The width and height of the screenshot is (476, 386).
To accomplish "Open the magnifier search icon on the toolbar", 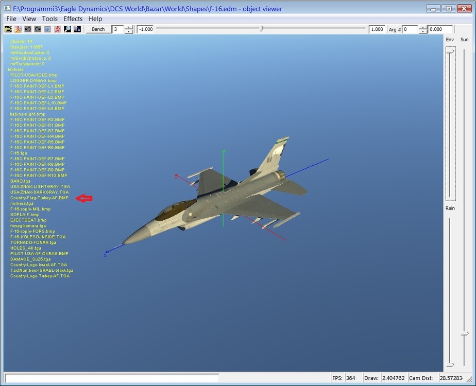I will pos(67,29).
